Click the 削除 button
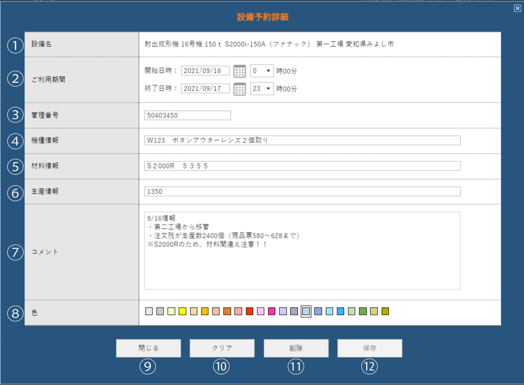Screen dimensions: 524x385 click(296, 348)
